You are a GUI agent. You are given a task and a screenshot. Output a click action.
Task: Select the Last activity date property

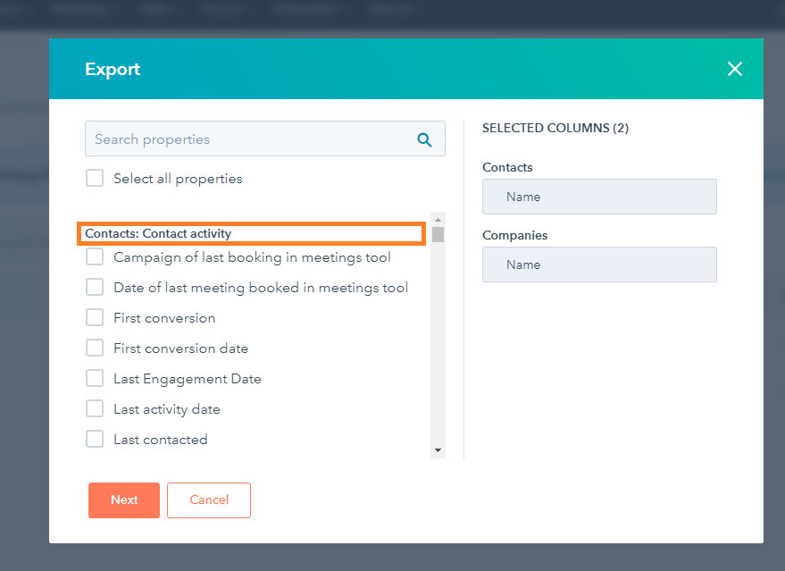95,408
